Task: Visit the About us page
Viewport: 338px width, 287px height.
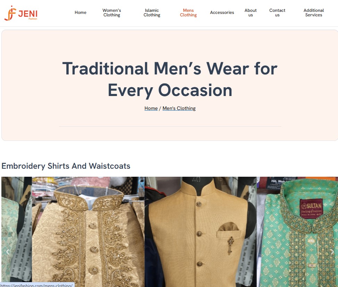Action: (250, 13)
